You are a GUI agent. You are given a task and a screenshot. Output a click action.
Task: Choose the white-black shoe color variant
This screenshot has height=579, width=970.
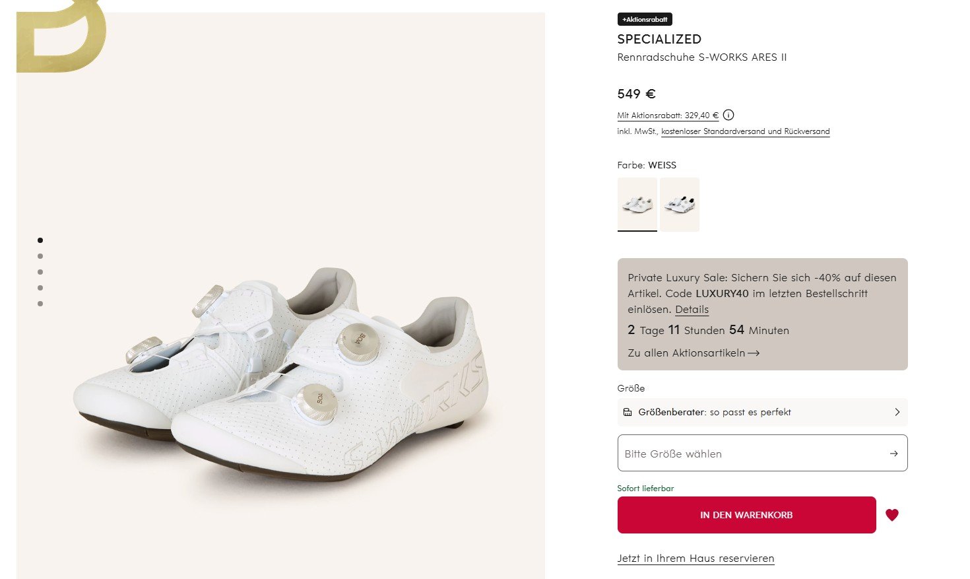coord(680,204)
